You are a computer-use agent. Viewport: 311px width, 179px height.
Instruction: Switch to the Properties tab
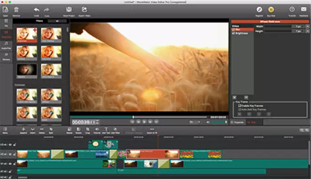pos(237,122)
